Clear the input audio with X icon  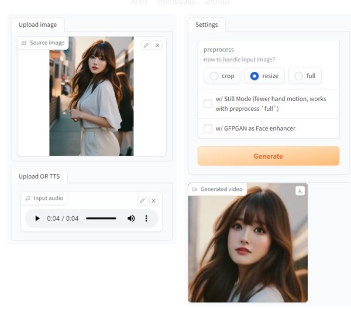[x=154, y=200]
